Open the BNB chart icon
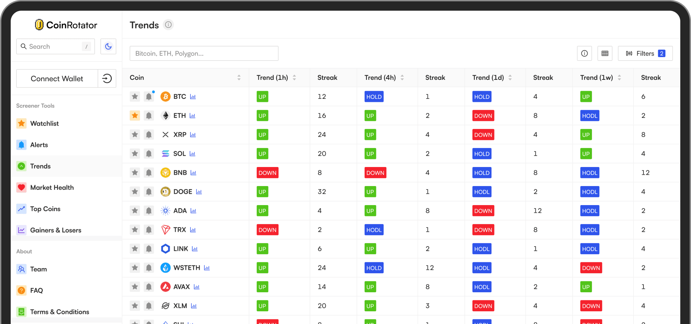Image resolution: width=691 pixels, height=324 pixels. pos(194,173)
